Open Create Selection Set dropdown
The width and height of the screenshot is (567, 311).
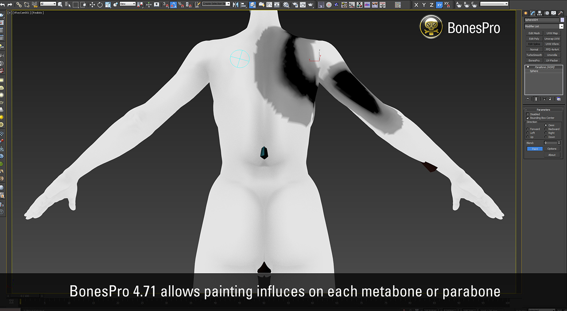pos(216,4)
